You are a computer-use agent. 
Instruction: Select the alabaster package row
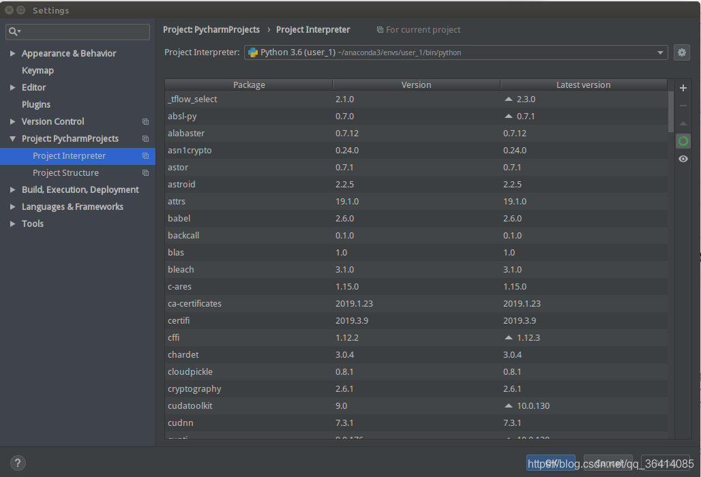click(416, 133)
